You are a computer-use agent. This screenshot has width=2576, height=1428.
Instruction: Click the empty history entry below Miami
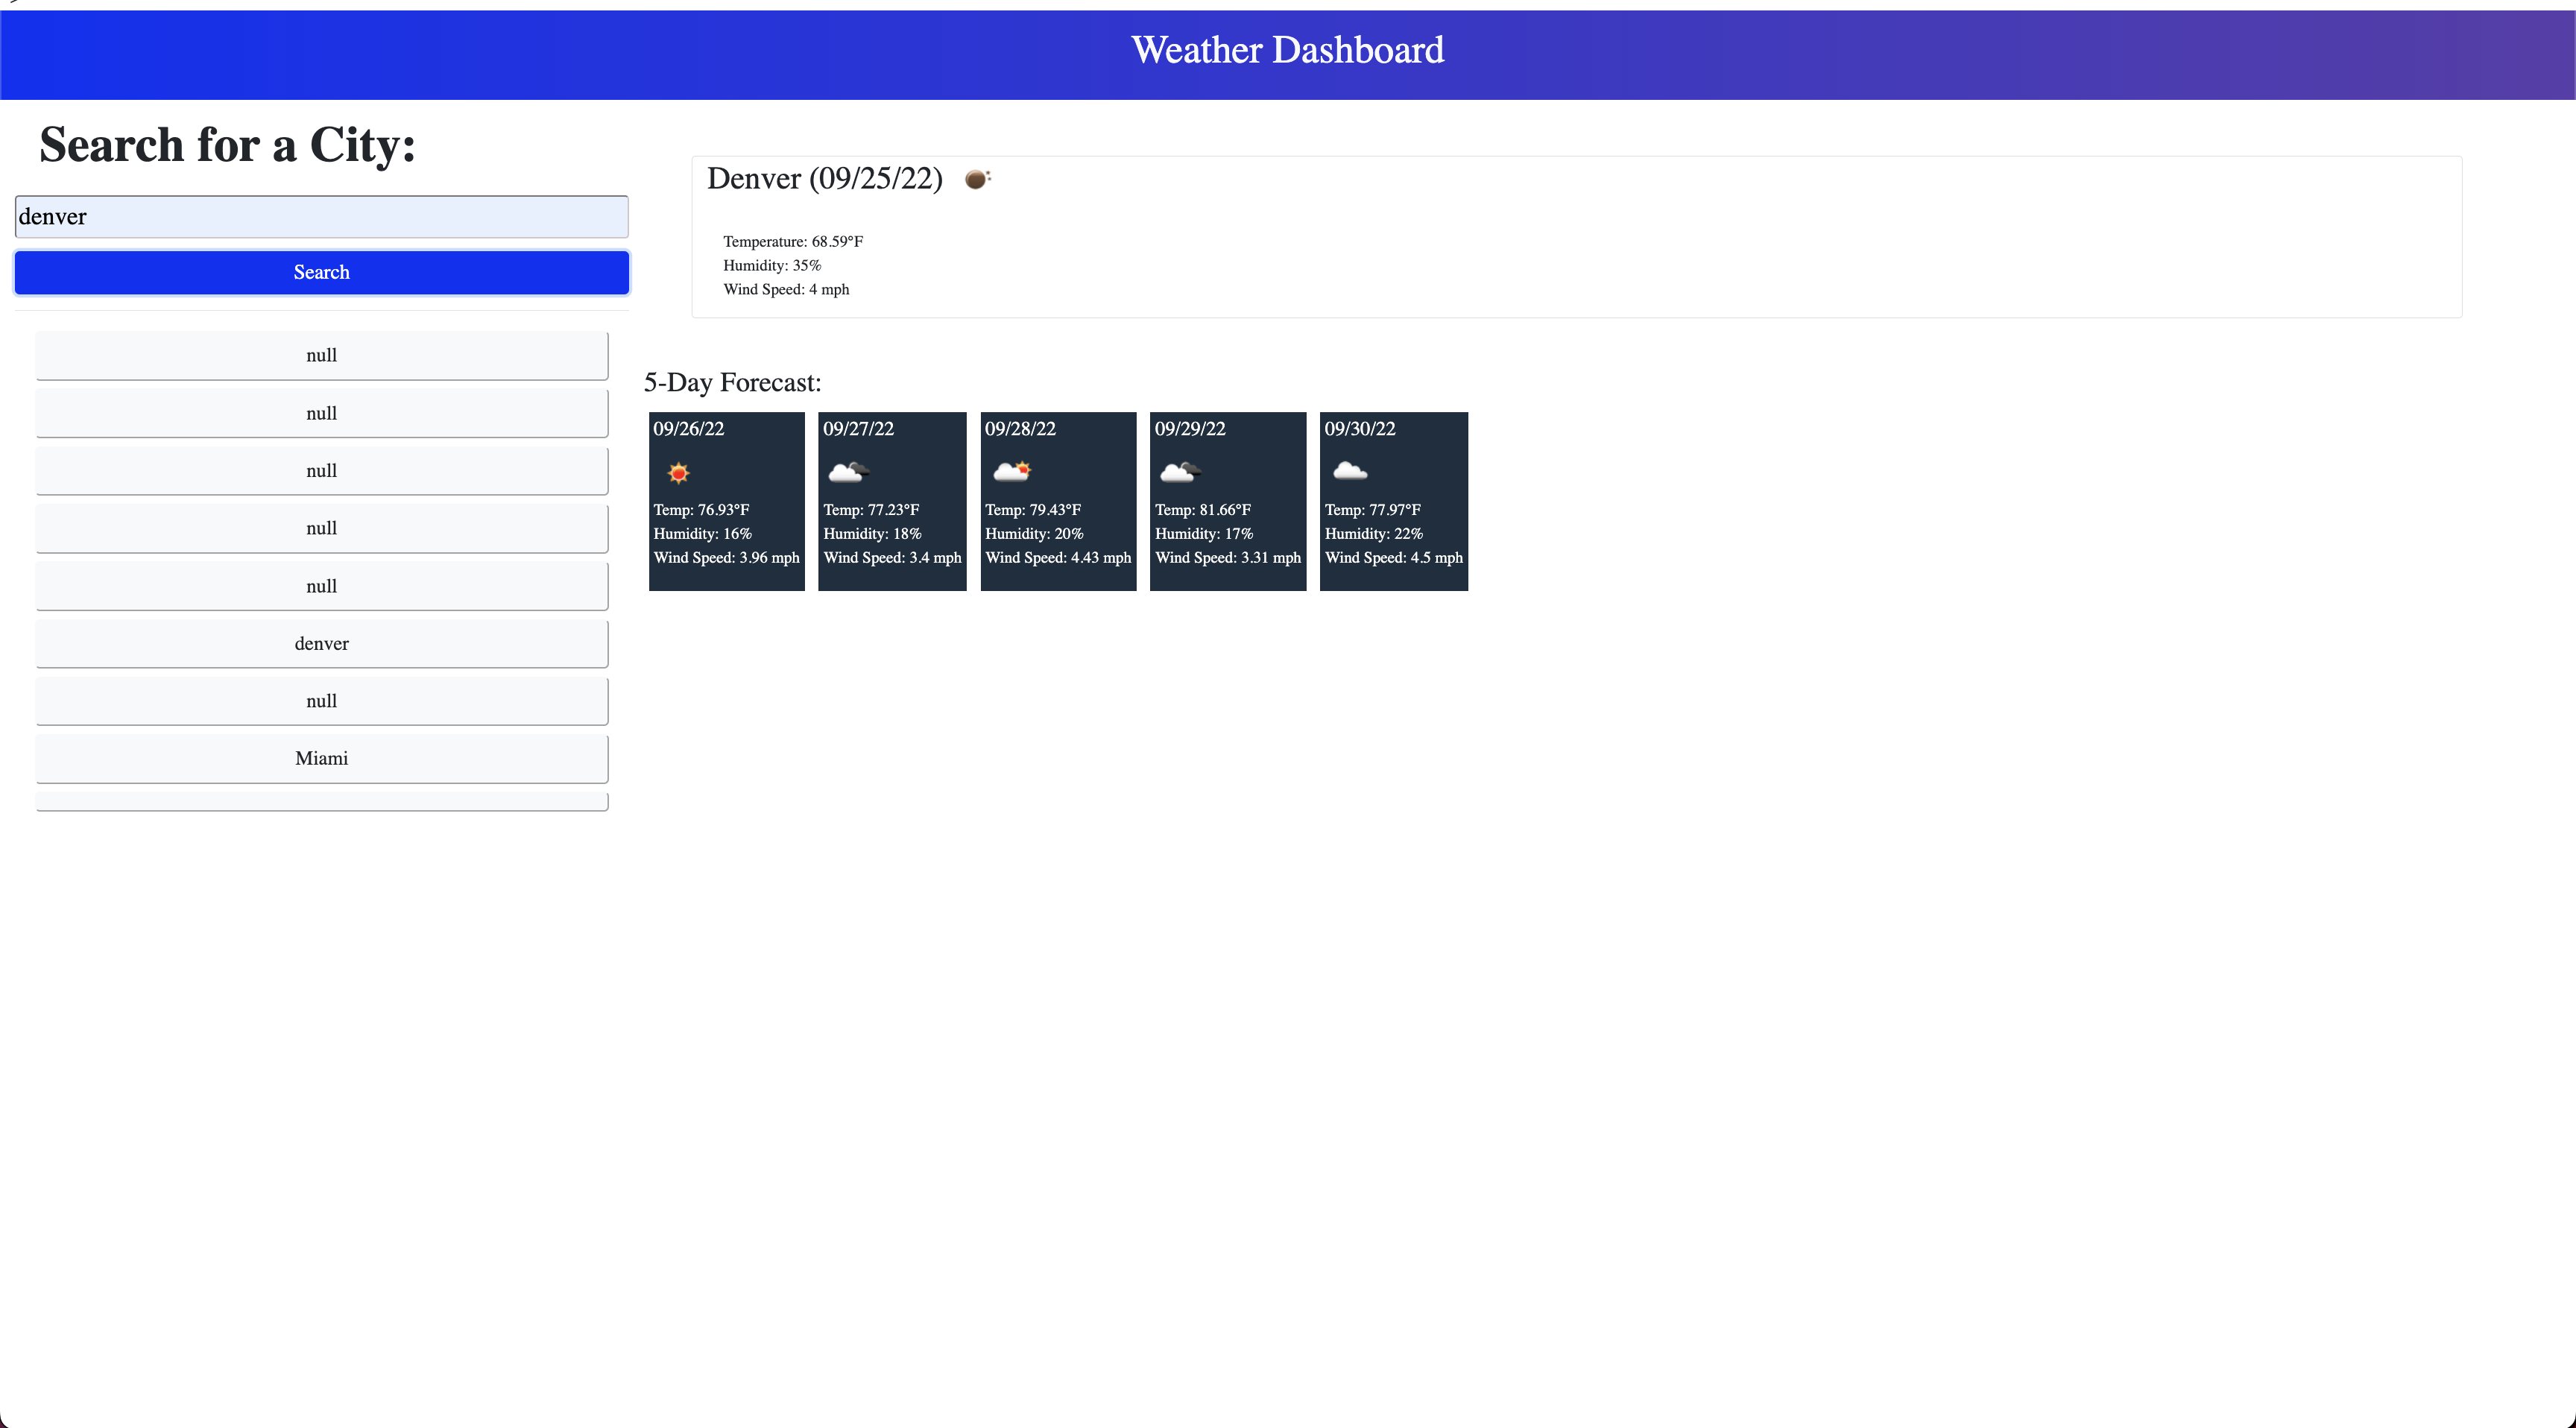(321, 800)
